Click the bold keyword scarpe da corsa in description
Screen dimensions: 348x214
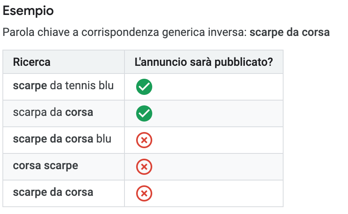click(290, 32)
